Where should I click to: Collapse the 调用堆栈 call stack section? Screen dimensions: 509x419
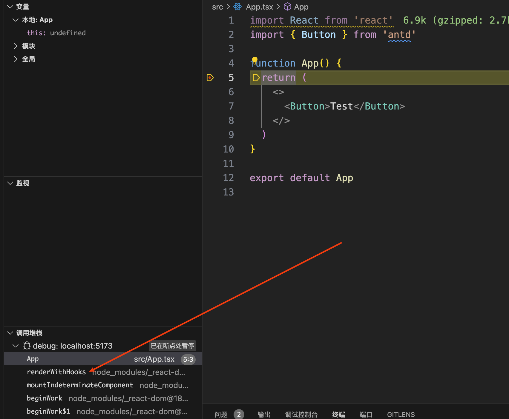pyautogui.click(x=10, y=333)
